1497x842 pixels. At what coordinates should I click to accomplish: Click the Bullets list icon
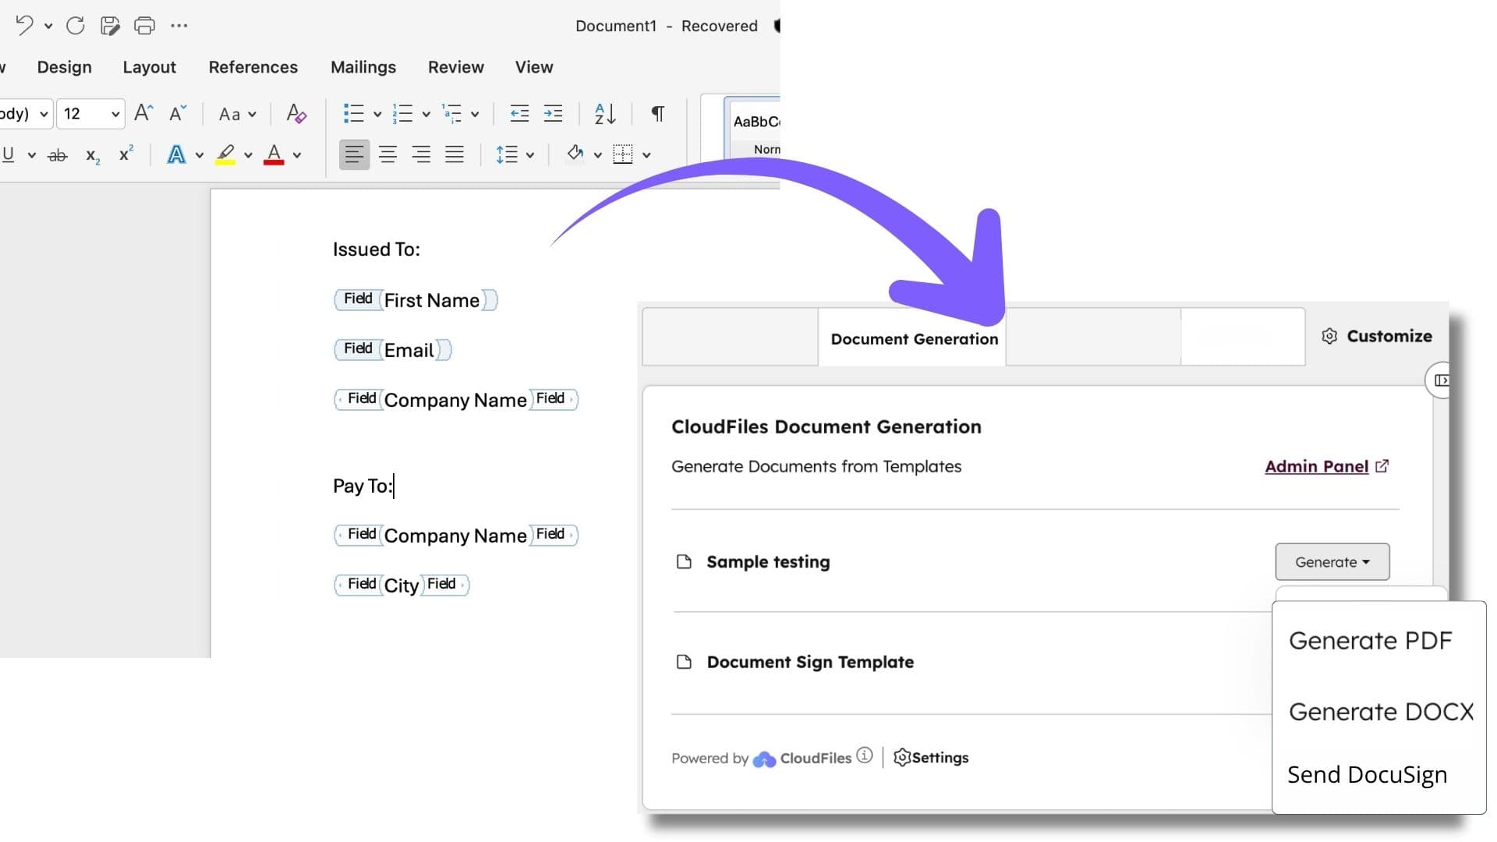click(x=355, y=114)
